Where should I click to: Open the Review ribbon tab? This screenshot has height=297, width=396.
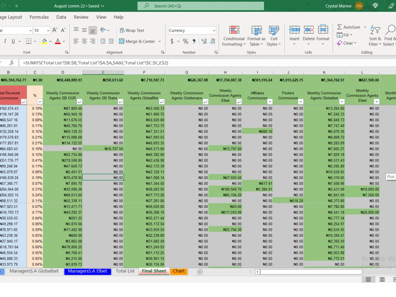[x=81, y=17]
